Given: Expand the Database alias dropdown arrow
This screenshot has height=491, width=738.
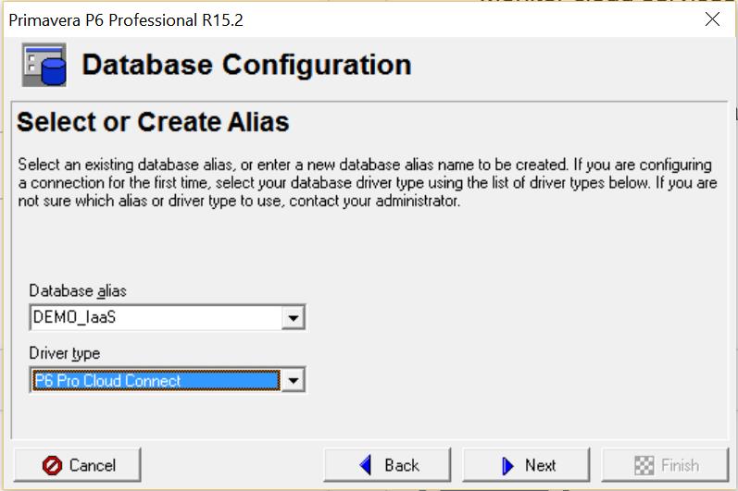Looking at the screenshot, I should pyautogui.click(x=294, y=318).
